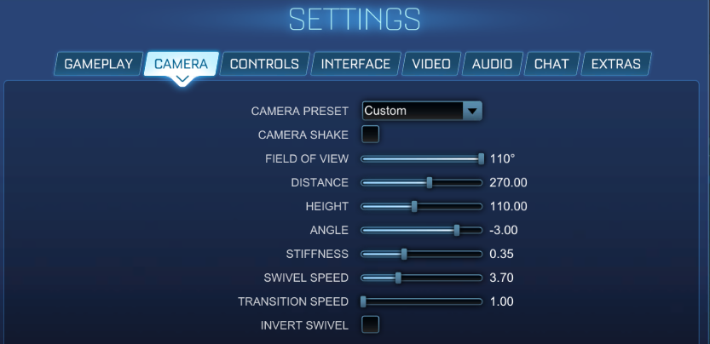The width and height of the screenshot is (710, 344).
Task: Click the Custom camera preset field
Action: point(412,111)
